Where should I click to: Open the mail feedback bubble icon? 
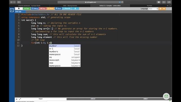(166, 96)
